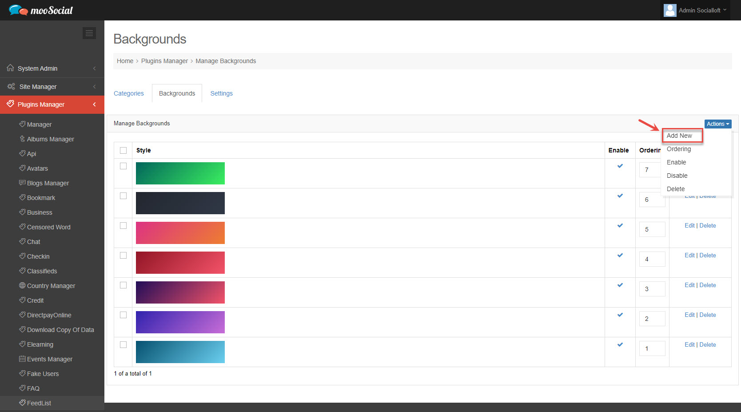Viewport: 741px width, 412px height.
Task: Click the Chat plugin icon
Action: point(22,241)
